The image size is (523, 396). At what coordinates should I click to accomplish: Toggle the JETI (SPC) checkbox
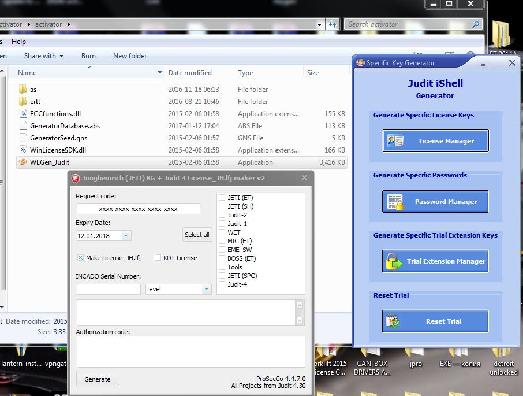[222, 275]
